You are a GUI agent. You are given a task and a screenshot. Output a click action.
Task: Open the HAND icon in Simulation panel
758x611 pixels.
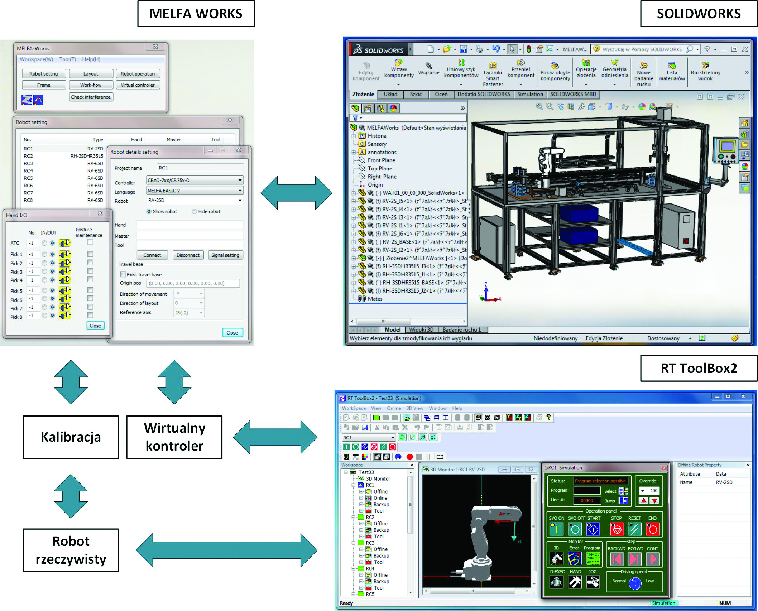pyautogui.click(x=575, y=582)
